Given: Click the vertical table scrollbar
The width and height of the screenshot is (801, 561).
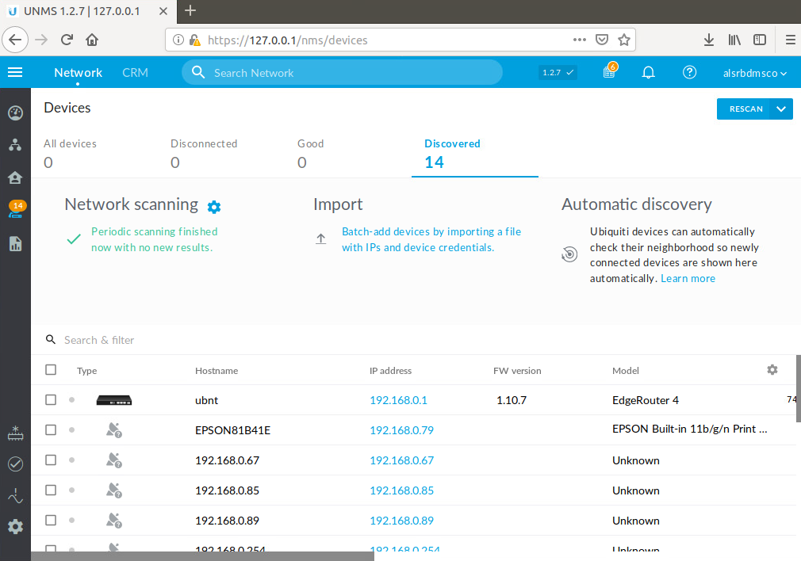Looking at the screenshot, I should pos(798,388).
